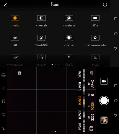Open the ISO 3200 setting
The width and height of the screenshot is (119, 134).
91,117
